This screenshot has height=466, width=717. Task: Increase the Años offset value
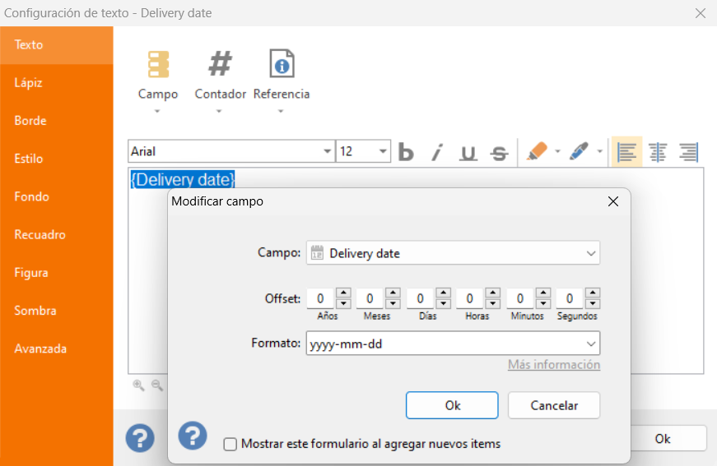pos(343,293)
